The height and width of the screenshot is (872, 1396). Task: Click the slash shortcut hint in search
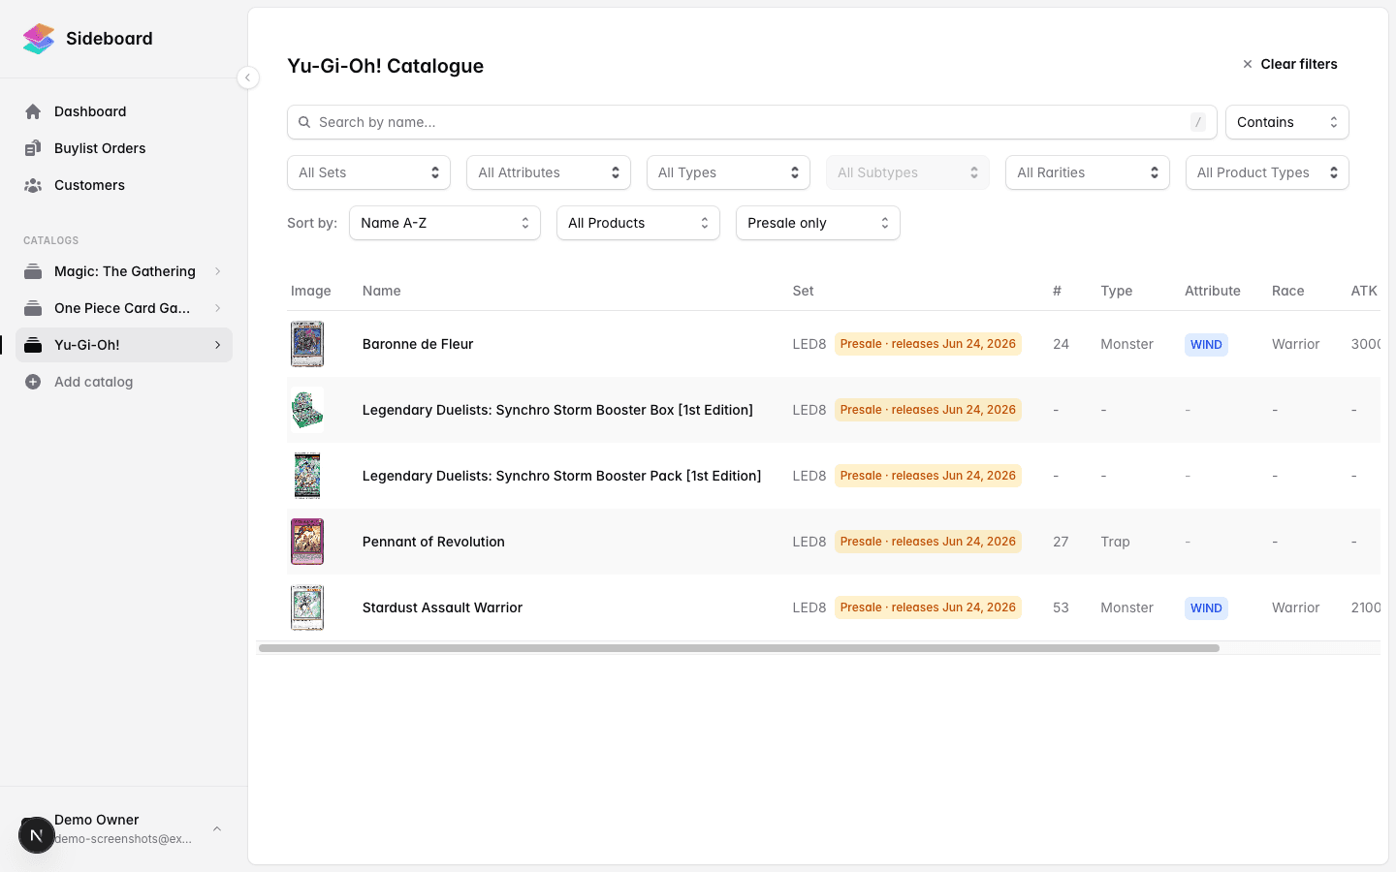(1198, 122)
